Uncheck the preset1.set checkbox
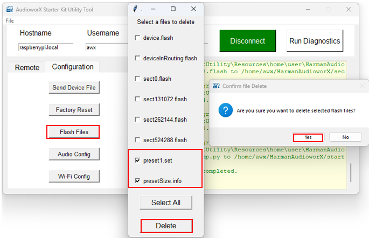 (137, 160)
